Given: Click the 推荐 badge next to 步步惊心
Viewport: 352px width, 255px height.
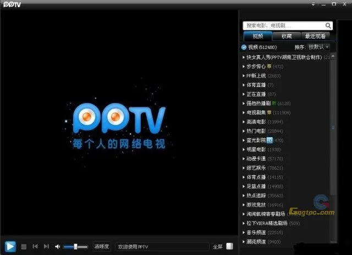Looking at the screenshot, I should pos(269,67).
